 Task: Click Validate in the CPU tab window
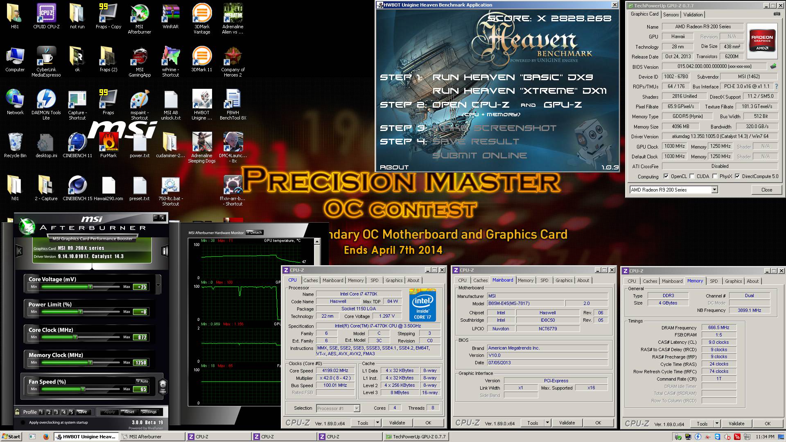coord(397,423)
